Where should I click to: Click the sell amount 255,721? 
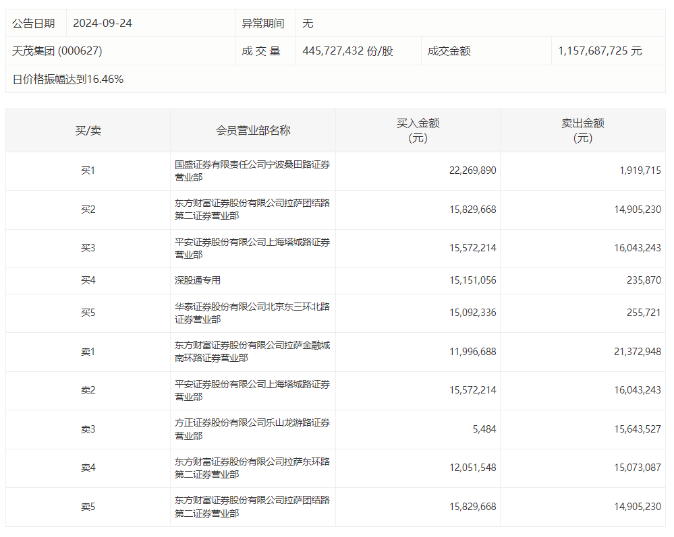pyautogui.click(x=644, y=313)
